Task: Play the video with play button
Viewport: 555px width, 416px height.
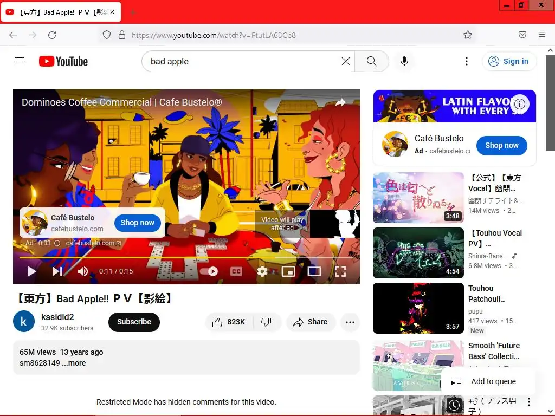Action: tap(32, 271)
